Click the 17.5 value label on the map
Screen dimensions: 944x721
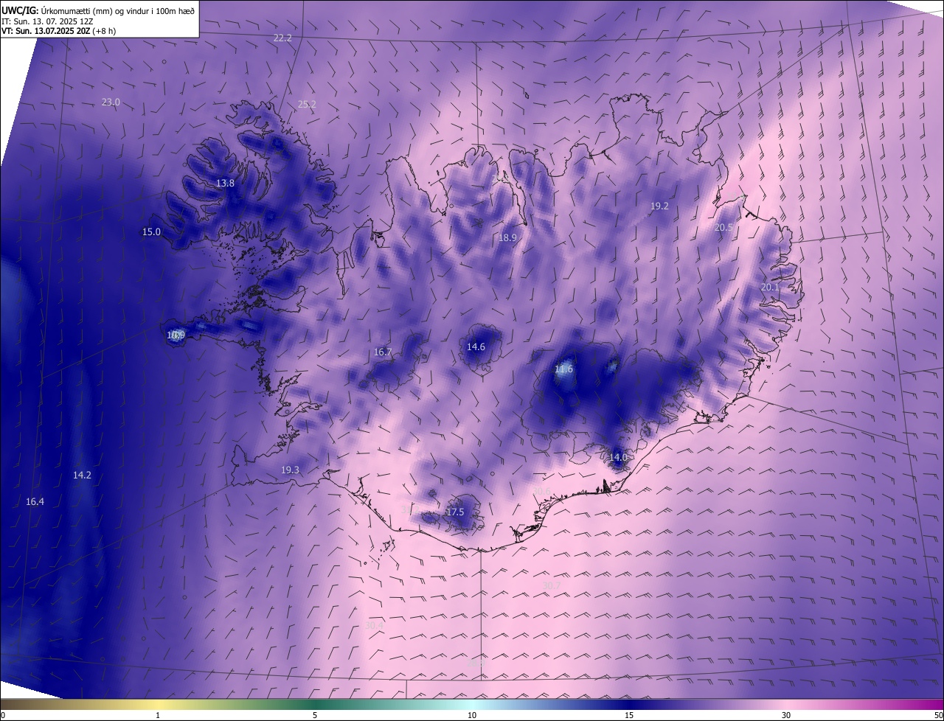click(x=456, y=512)
